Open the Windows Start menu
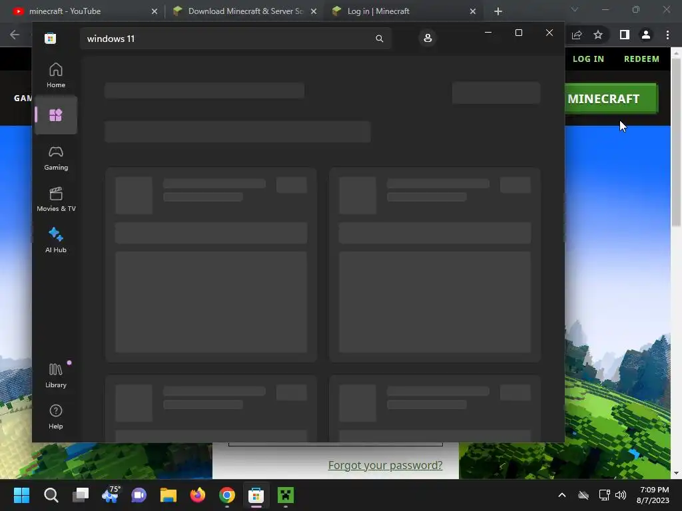This screenshot has height=511, width=682. pyautogui.click(x=22, y=495)
